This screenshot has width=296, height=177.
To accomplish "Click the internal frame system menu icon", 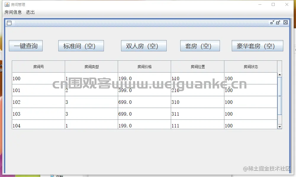I will (9, 23).
